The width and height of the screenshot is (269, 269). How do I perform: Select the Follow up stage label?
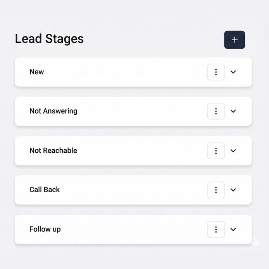coord(45,229)
